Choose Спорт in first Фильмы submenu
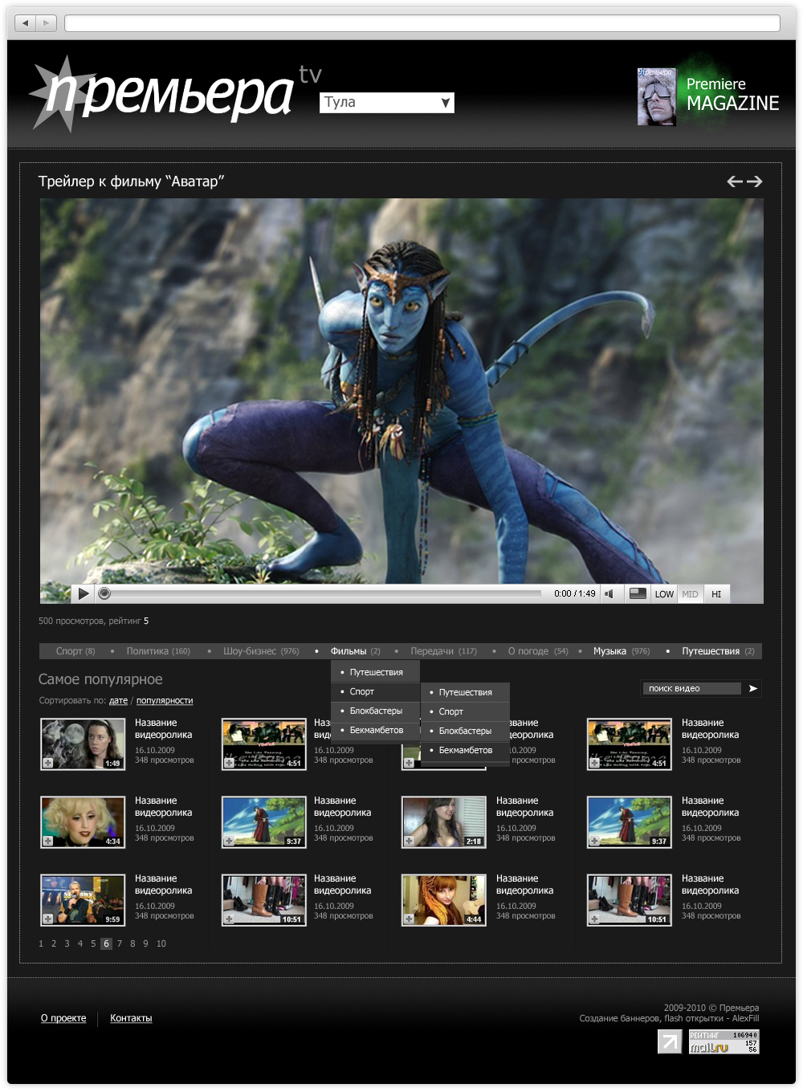Image resolution: width=803 pixels, height=1092 pixels. [375, 691]
